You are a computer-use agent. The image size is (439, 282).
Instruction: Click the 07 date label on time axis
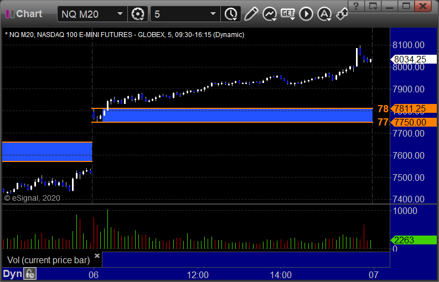coord(374,275)
